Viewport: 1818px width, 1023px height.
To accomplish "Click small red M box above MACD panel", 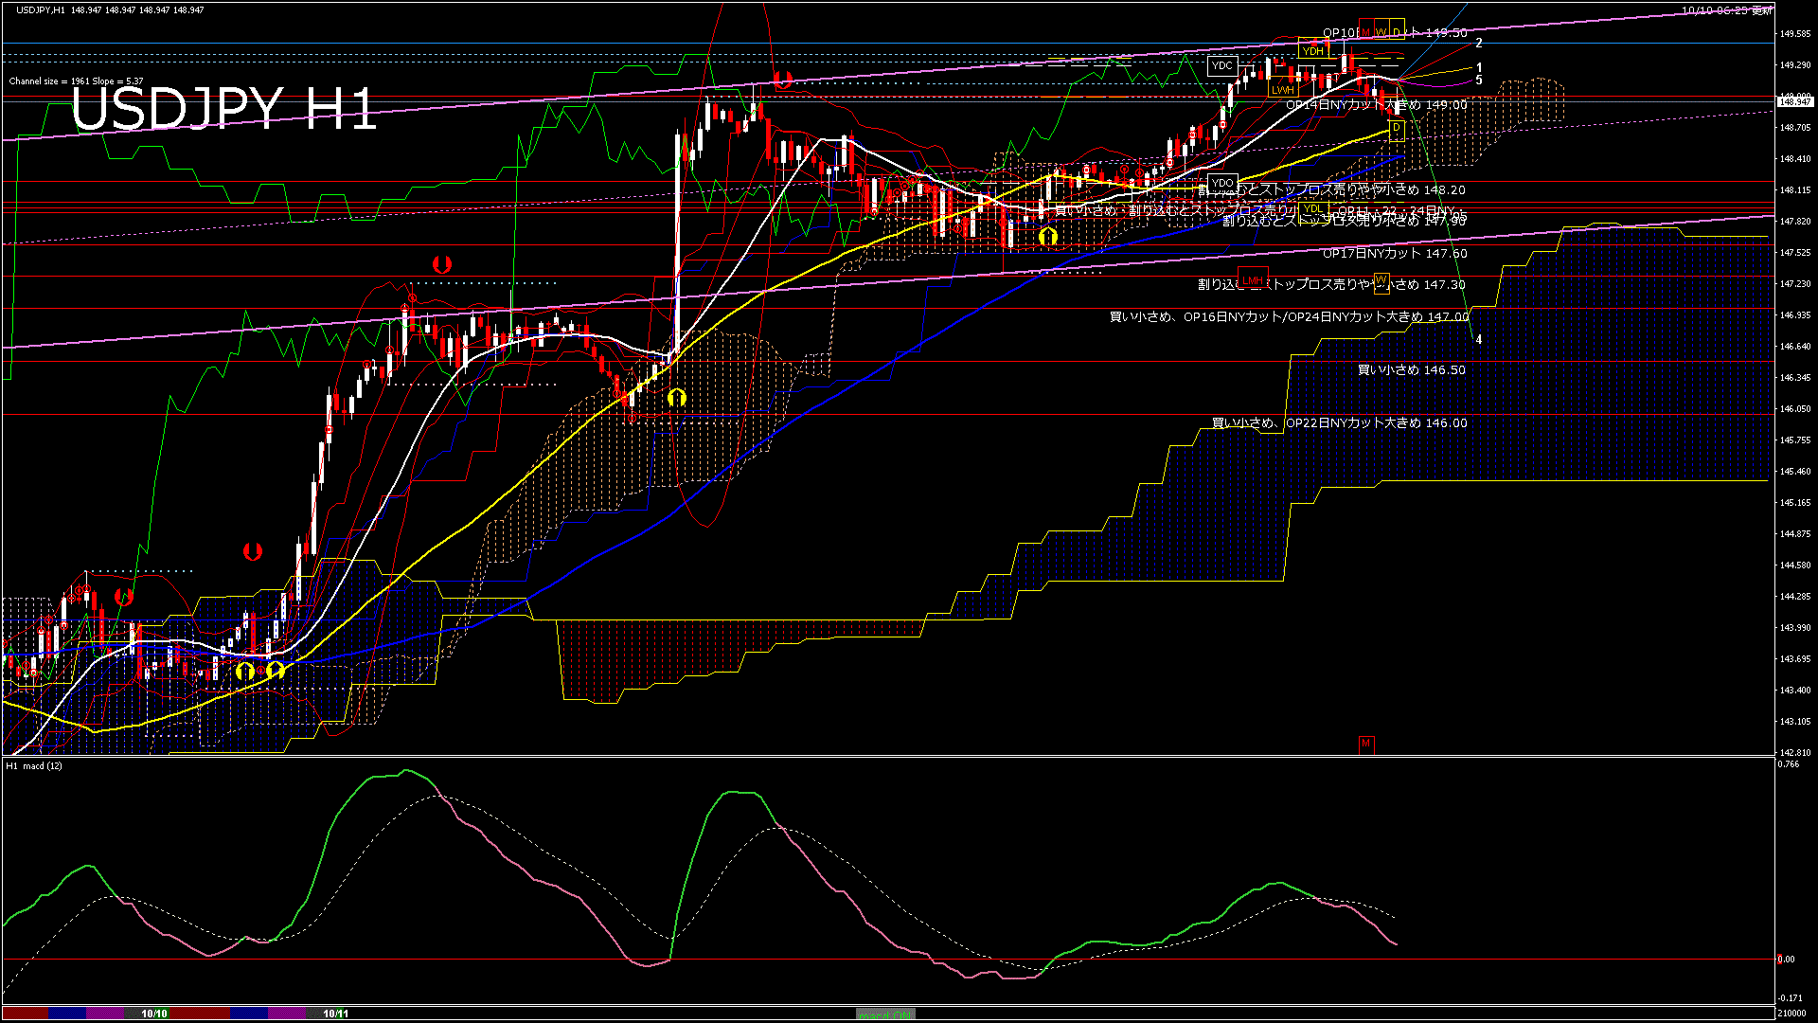I will tap(1365, 744).
